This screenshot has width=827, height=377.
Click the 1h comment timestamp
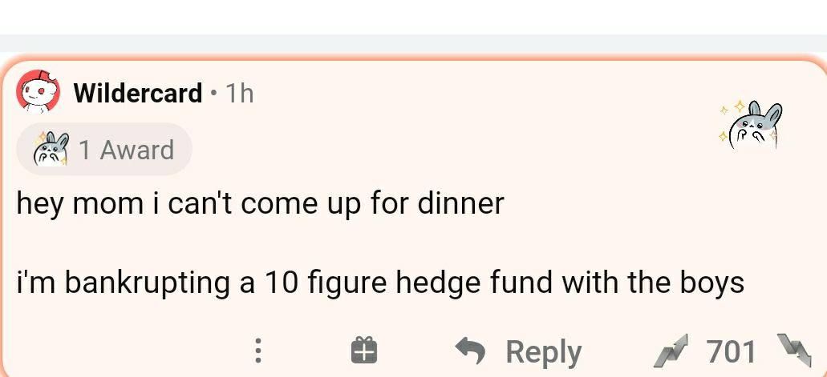pyautogui.click(x=239, y=94)
